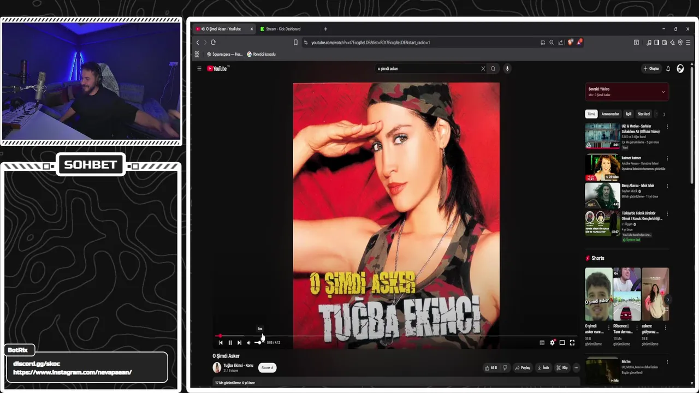Viewport: 699px width, 393px height.
Task: Advance Shorts shelf with next arrow
Action: [x=667, y=300]
